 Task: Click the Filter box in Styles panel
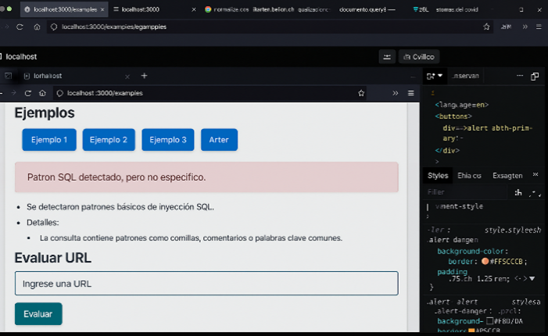coord(461,191)
